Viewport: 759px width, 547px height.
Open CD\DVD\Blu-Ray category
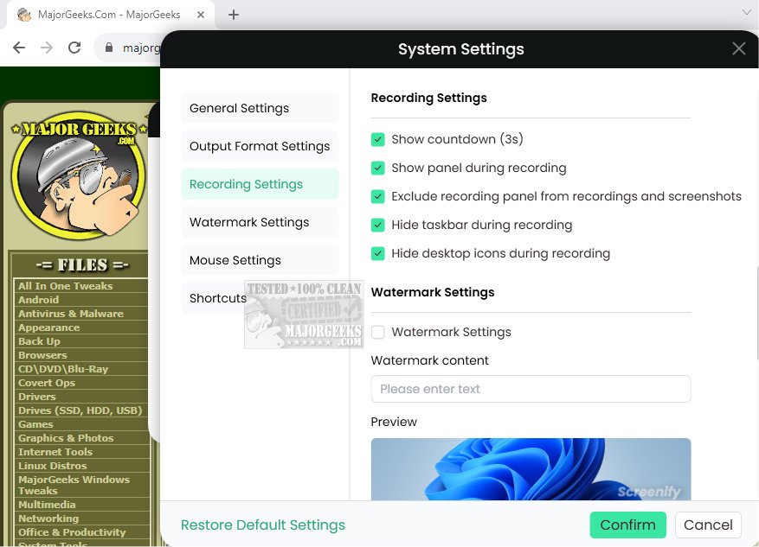(x=63, y=369)
